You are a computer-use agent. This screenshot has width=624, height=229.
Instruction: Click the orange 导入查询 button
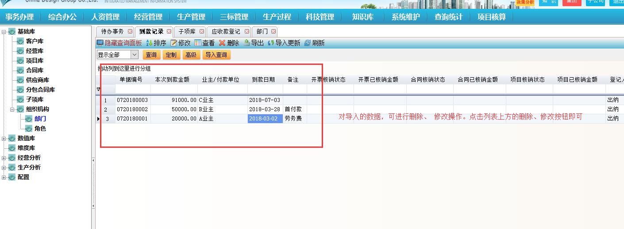click(216, 55)
